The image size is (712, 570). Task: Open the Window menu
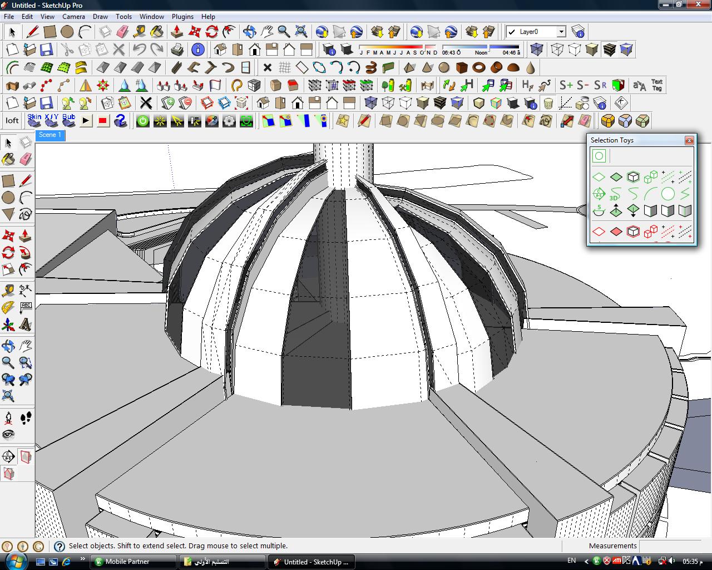click(151, 17)
